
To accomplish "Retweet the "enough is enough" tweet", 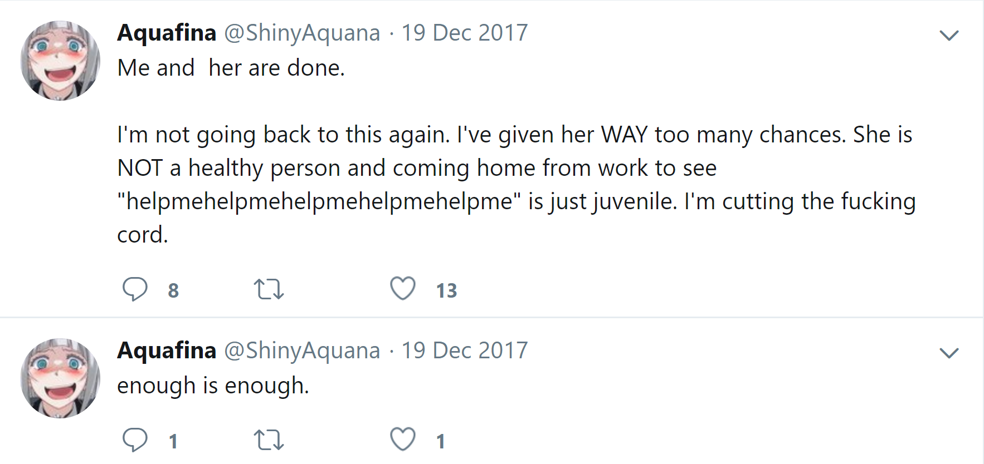I will click(269, 440).
